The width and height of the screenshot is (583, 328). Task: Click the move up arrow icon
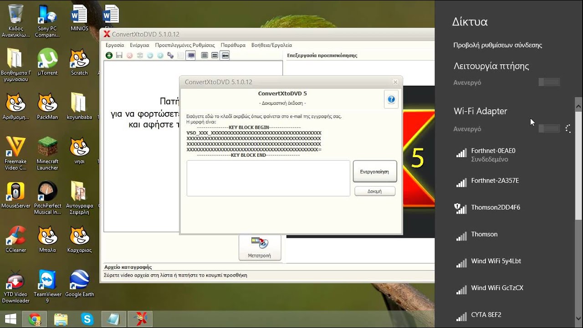tap(160, 56)
